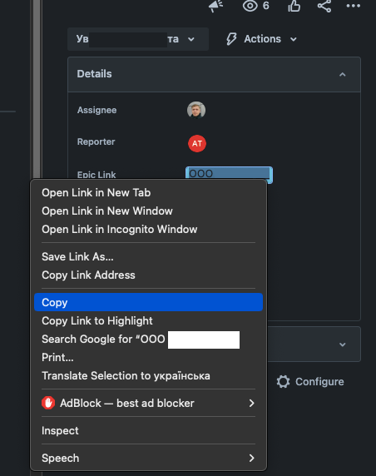Click the Configure gear button

click(310, 382)
